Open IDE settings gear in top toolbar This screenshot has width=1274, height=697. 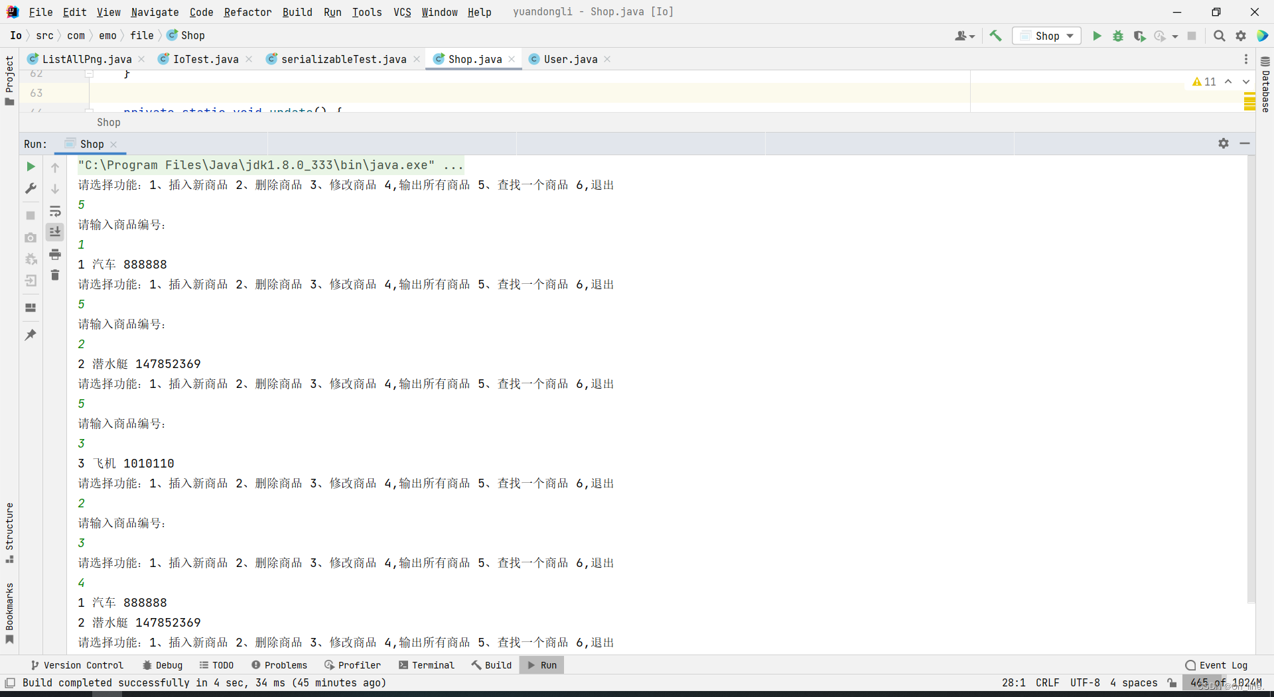(1241, 36)
